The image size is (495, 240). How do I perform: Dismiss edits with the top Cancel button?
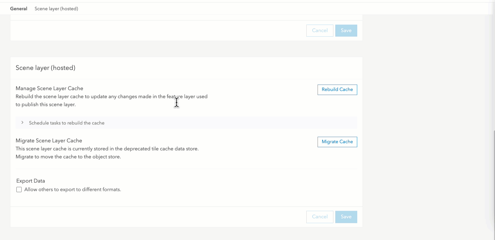pyautogui.click(x=319, y=30)
